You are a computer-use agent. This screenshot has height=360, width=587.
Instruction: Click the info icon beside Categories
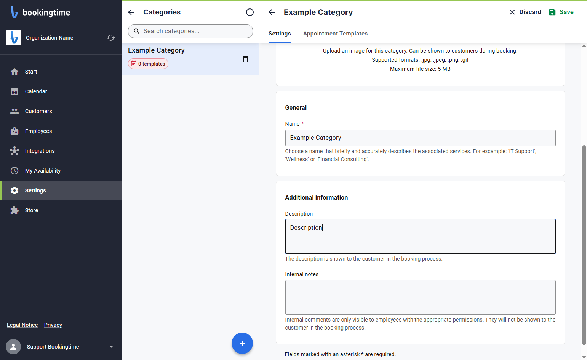(250, 12)
